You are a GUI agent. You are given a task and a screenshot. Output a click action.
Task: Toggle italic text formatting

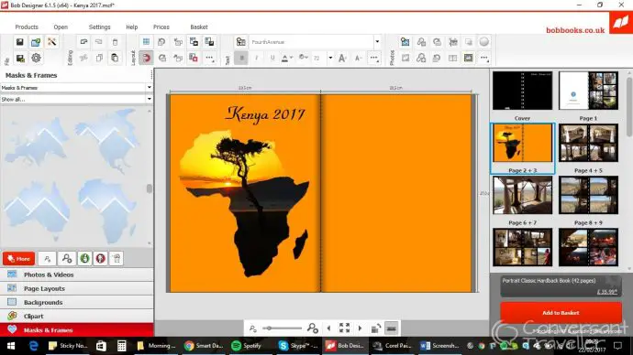[257, 58]
